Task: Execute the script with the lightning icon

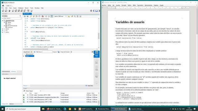Action: point(31,16)
